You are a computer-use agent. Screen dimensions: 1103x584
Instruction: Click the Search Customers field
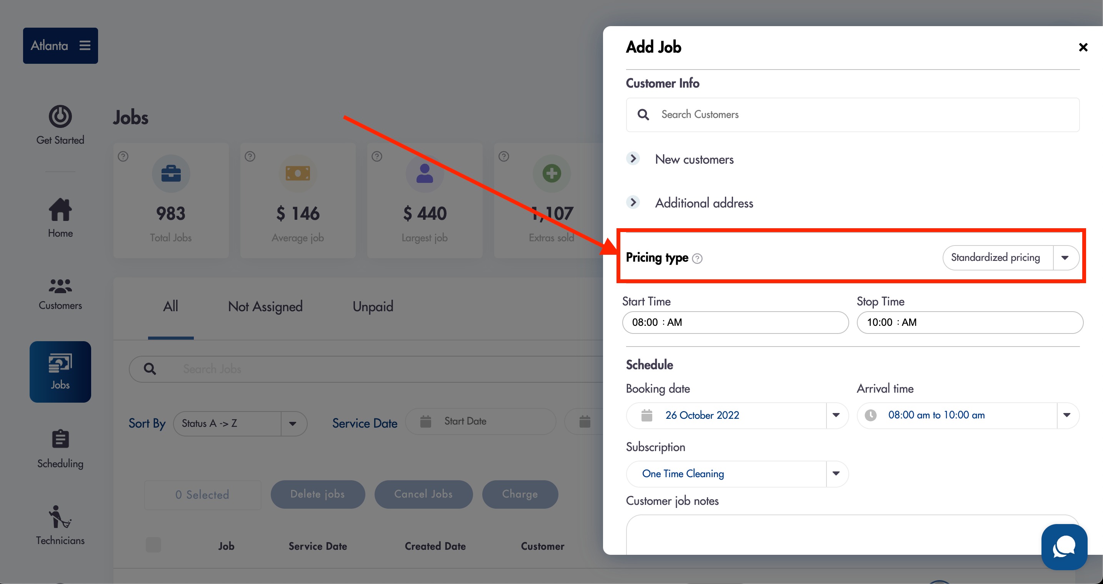[853, 114]
